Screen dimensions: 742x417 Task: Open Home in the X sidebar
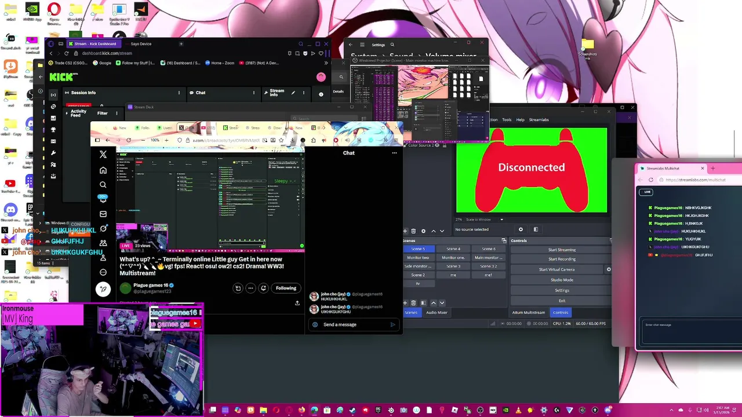pos(103,170)
